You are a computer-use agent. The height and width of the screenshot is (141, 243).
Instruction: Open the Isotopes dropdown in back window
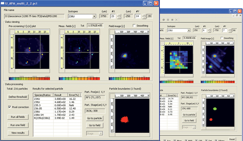click(x=189, y=30)
